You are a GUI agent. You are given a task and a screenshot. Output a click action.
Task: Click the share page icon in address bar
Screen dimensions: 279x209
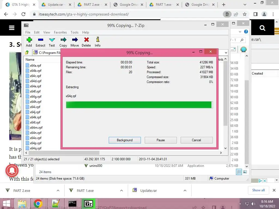tap(236, 14)
